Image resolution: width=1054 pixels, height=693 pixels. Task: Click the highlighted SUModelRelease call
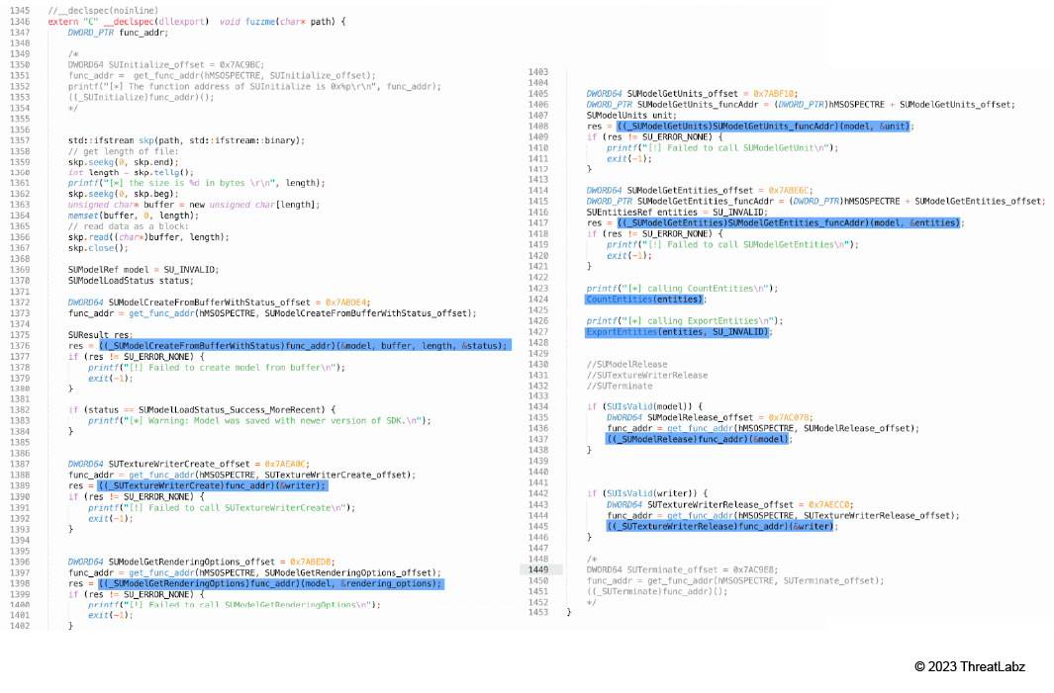tap(698, 438)
